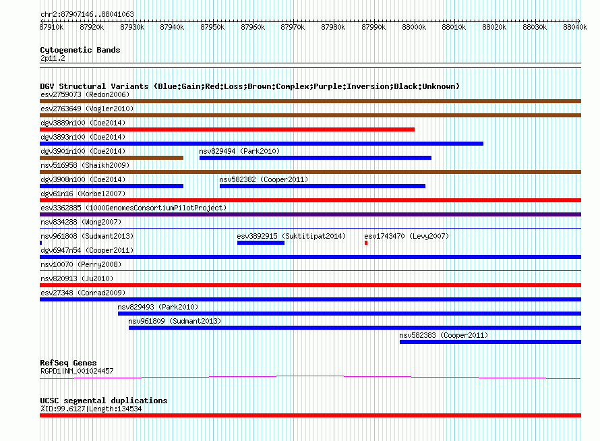
Task: Click the 88000k ruler tick label
Action: click(414, 27)
